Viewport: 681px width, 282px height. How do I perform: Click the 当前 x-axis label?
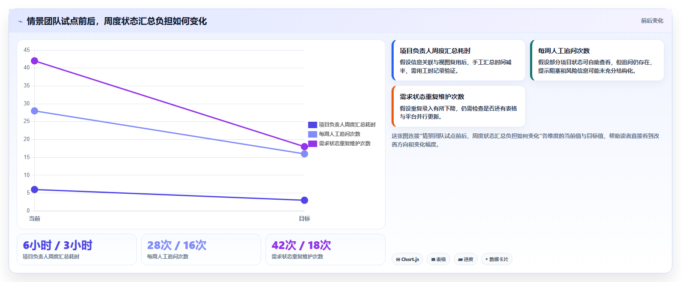coord(34,219)
